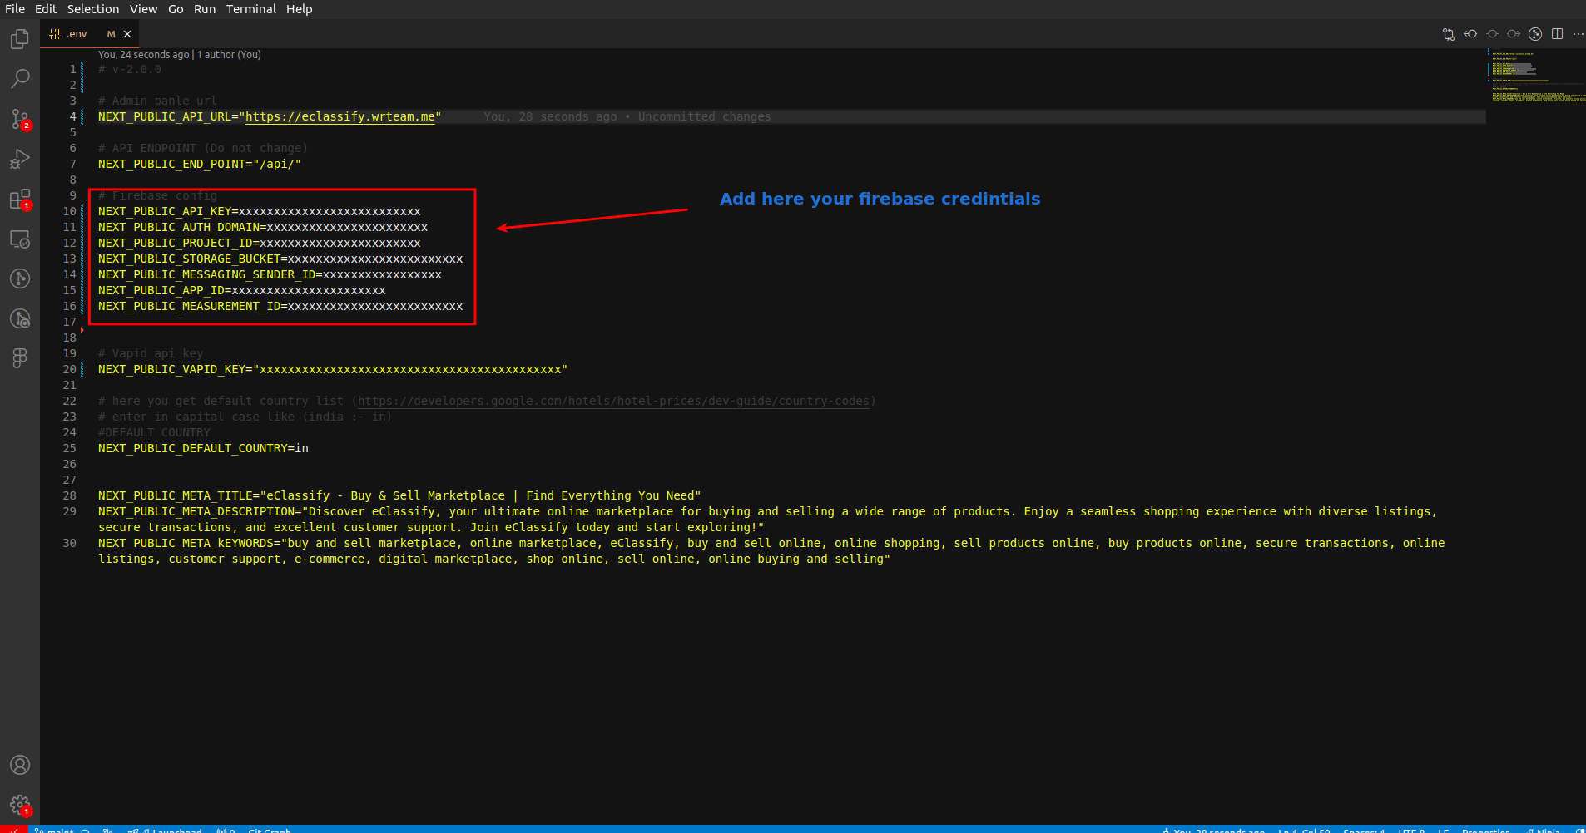
Task: Open Source Control with 2 pending changes
Action: [19, 119]
